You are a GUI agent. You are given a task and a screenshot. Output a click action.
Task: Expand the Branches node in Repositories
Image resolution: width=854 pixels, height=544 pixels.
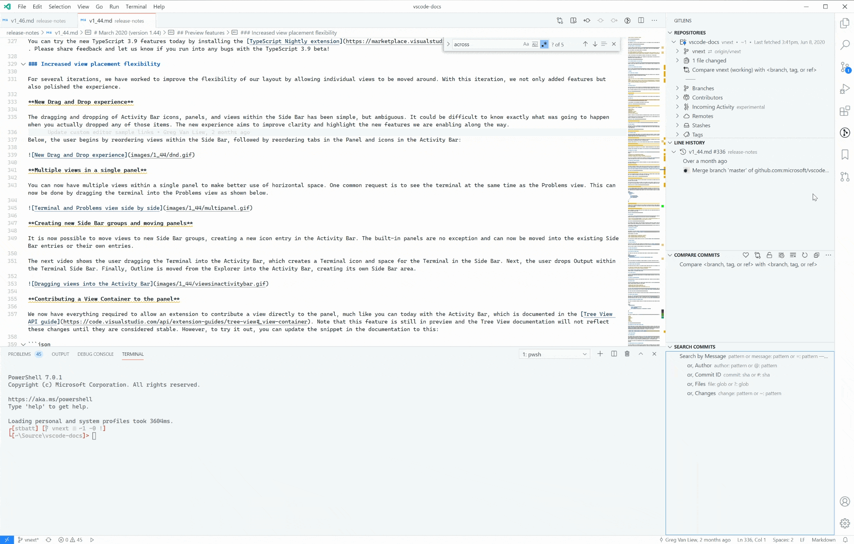tap(677, 88)
